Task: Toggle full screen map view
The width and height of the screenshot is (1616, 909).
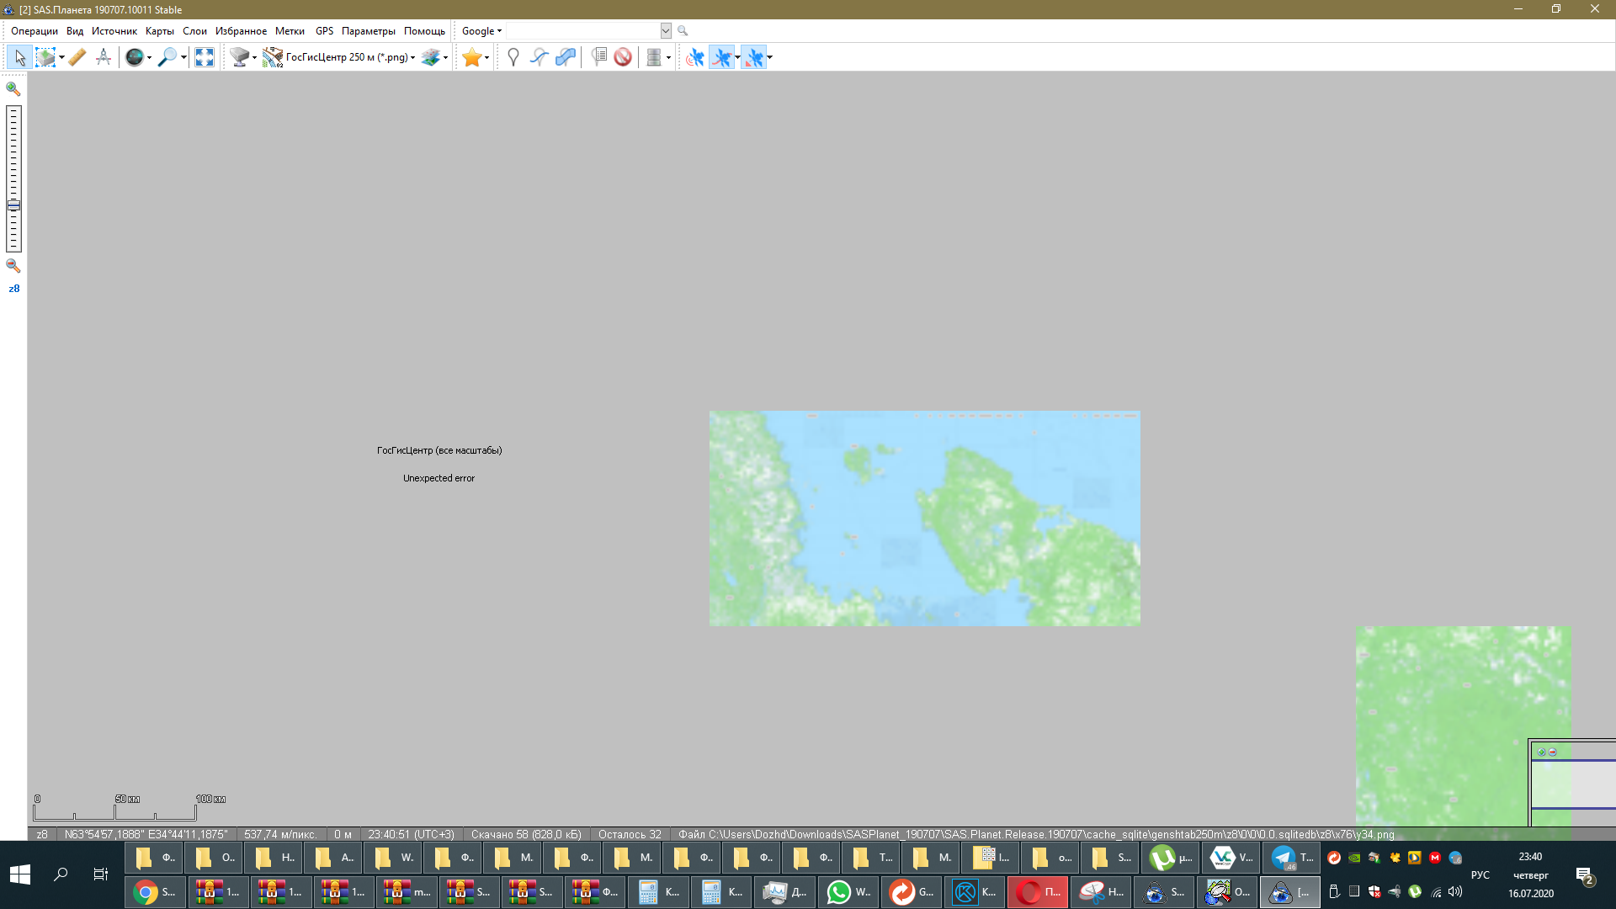Action: click(x=205, y=57)
